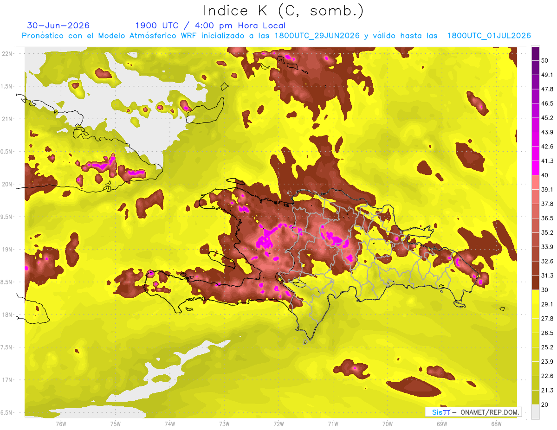Click the "20N" latitude label

(7, 184)
